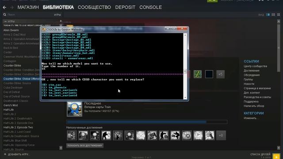The image size is (283, 159).
Task: Open the green crossed-pattern friend avatar
Action: point(198,74)
